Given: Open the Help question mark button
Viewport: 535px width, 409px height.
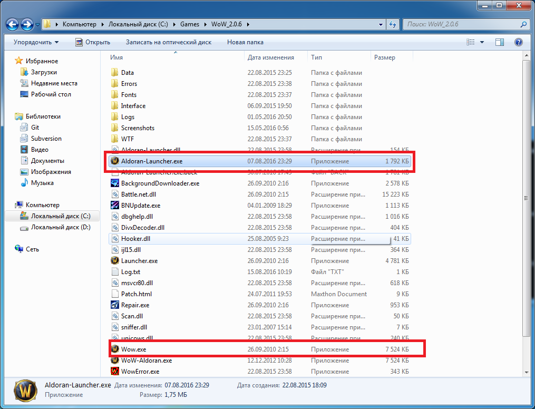Looking at the screenshot, I should [x=519, y=42].
